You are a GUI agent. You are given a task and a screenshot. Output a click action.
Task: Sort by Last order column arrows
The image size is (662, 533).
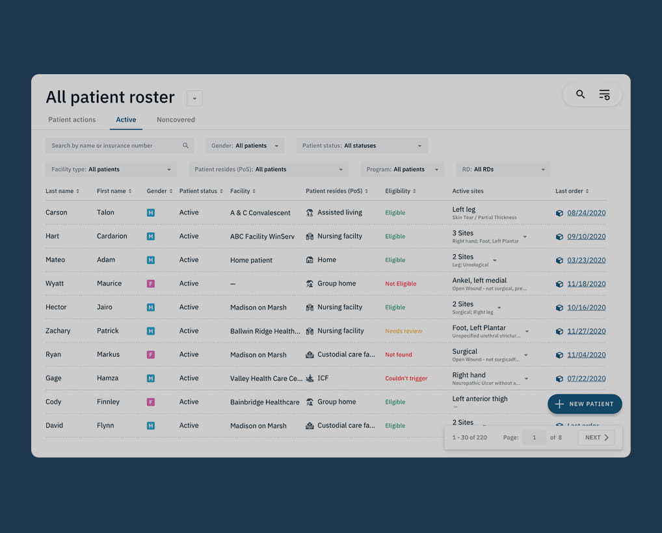point(587,191)
